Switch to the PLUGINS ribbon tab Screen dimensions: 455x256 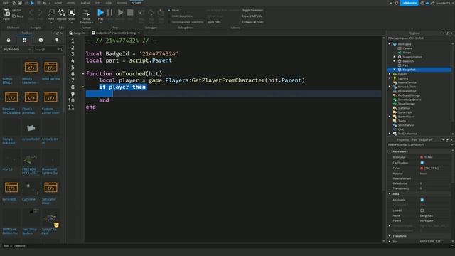tap(122, 3)
